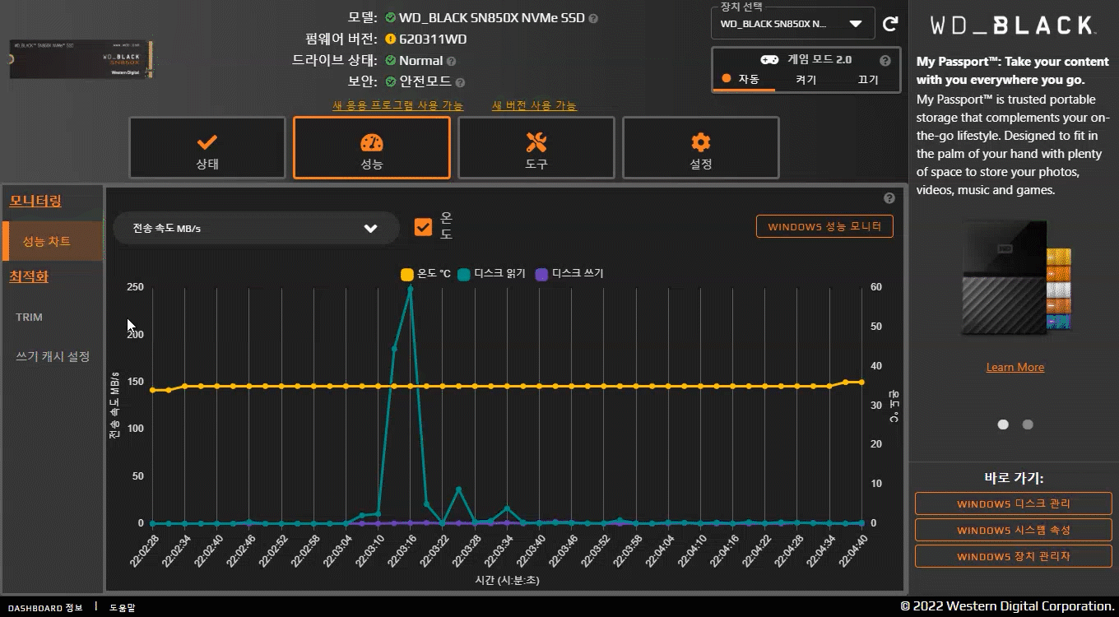This screenshot has width=1119, height=617.
Task: Click 새 응용 프로그램 사용 가능 link
Action: tap(398, 105)
